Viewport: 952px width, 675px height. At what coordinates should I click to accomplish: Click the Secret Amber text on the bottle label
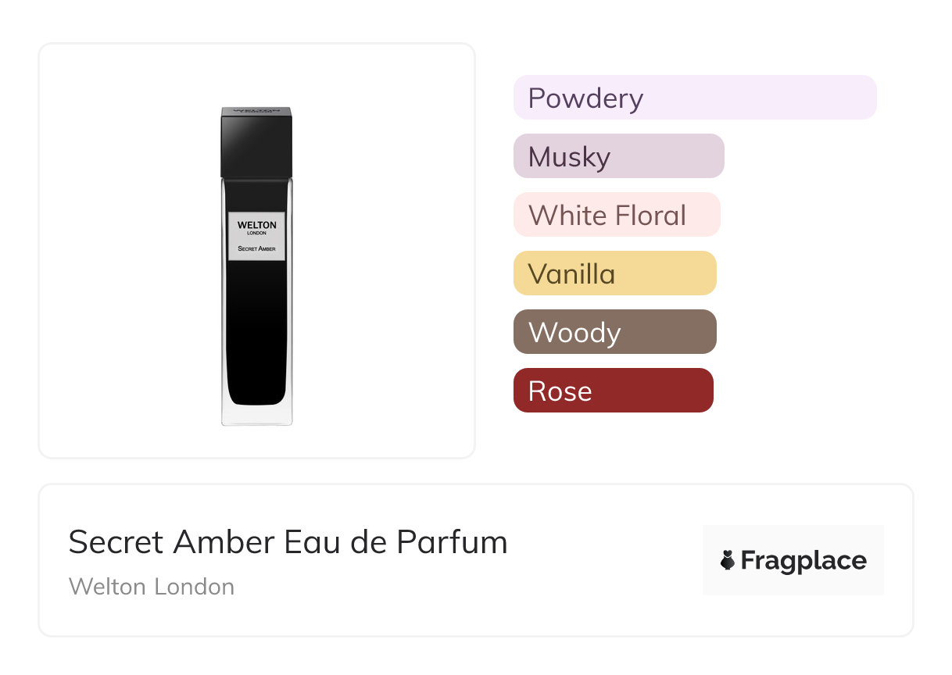pos(256,250)
